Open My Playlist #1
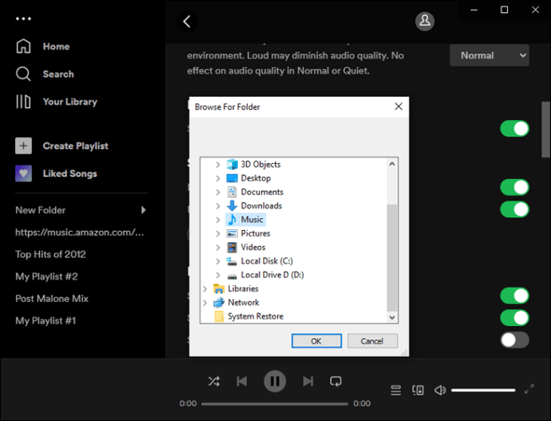Screen dimensions: 551x421 point(46,321)
